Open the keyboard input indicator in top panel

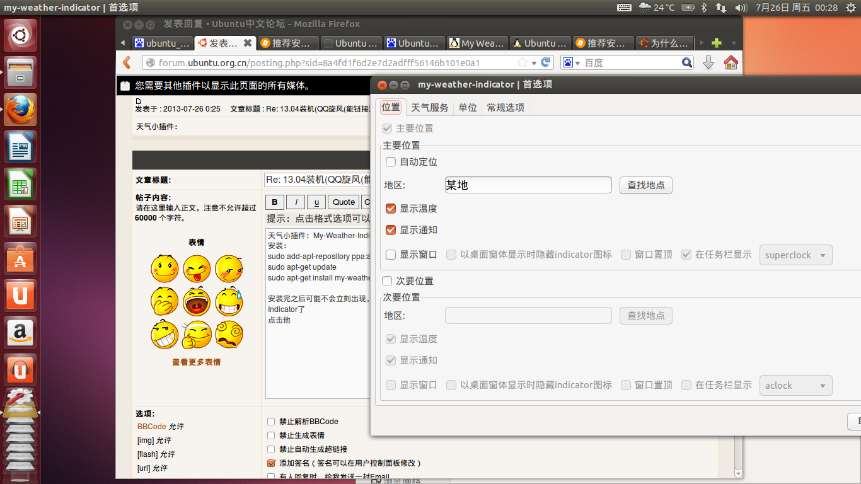pos(624,8)
